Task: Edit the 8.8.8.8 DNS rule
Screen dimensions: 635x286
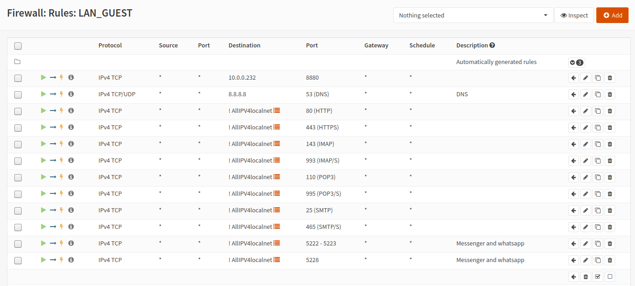Action: 585,94
